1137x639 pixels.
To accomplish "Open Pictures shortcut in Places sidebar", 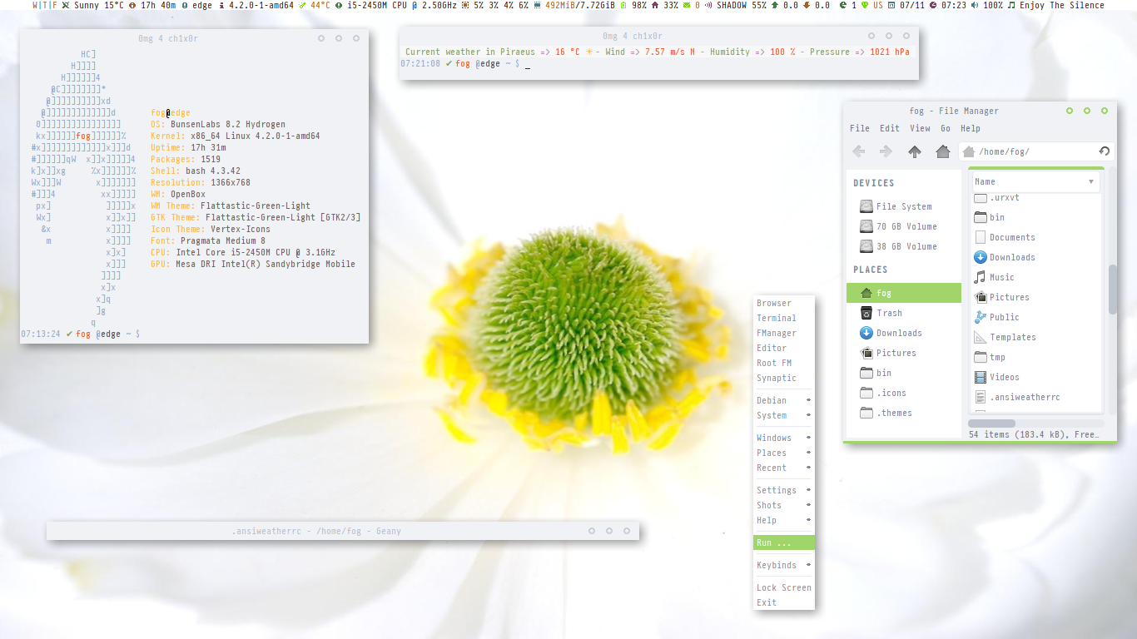I will 904,353.
